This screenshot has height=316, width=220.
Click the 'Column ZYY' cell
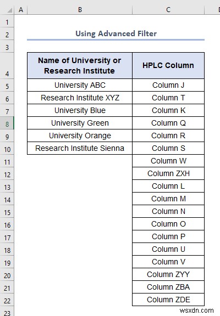coord(168,274)
